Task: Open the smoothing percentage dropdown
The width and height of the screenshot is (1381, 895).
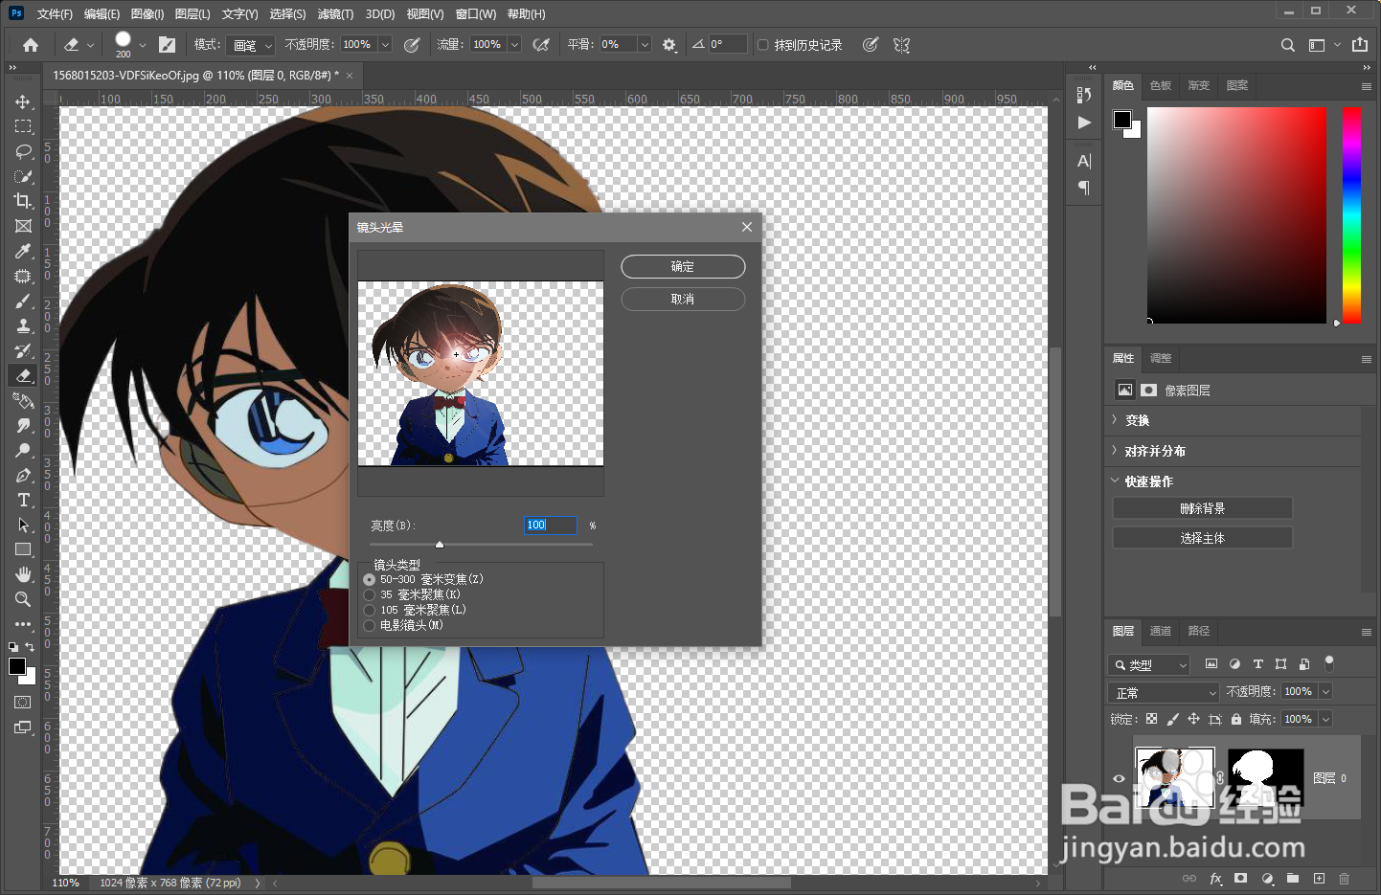Action: (x=645, y=45)
